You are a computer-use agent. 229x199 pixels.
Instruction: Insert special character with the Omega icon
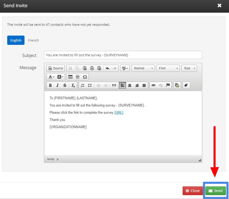[x=85, y=77]
